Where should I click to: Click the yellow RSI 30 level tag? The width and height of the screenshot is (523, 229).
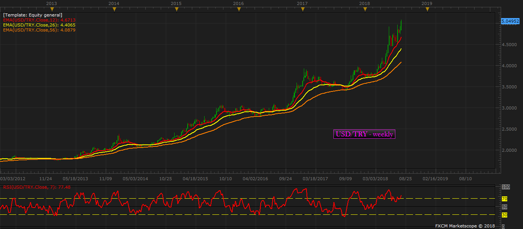click(x=505, y=215)
